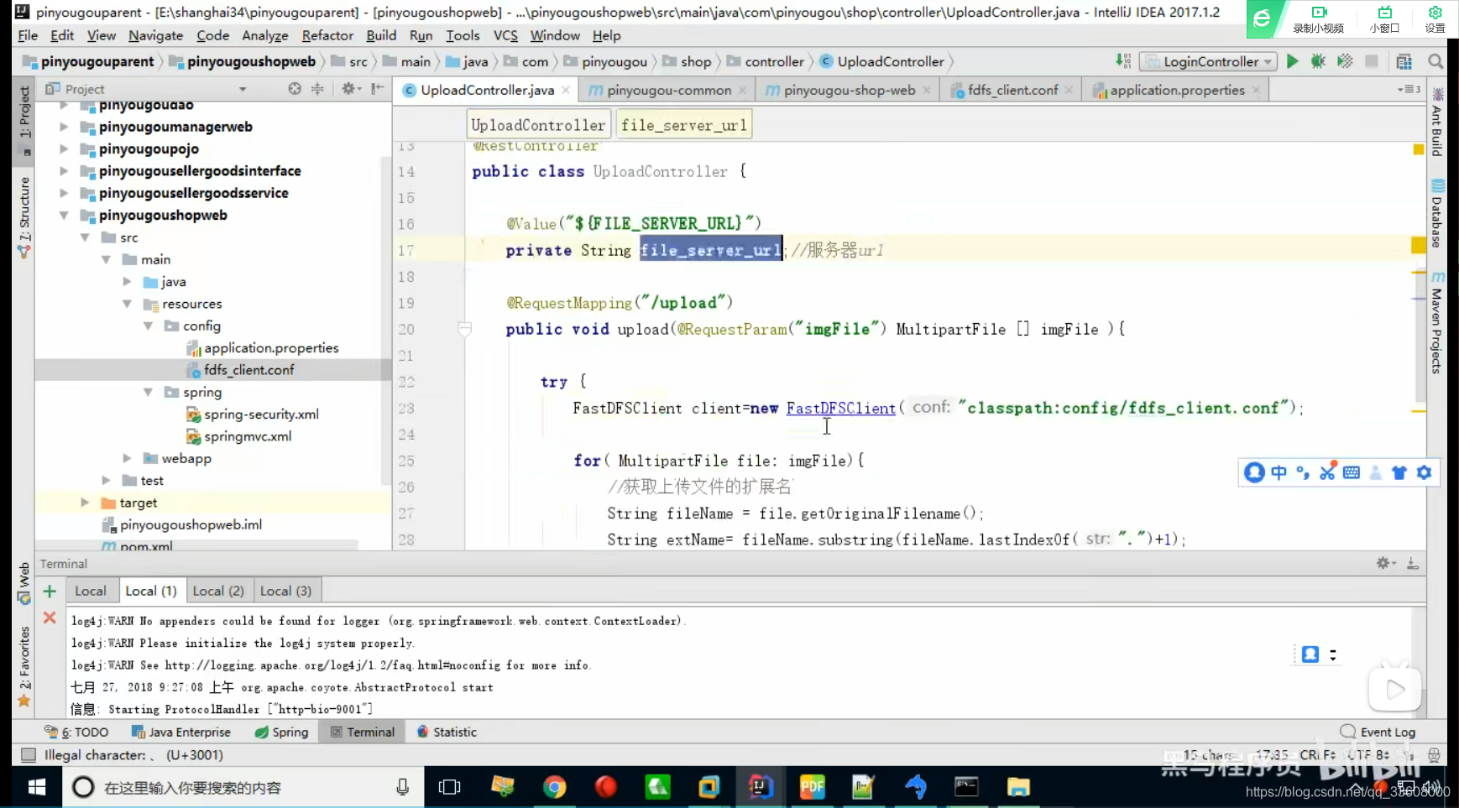Image resolution: width=1459 pixels, height=808 pixels.
Task: Expand the pinyougoupojo module
Action: click(64, 149)
